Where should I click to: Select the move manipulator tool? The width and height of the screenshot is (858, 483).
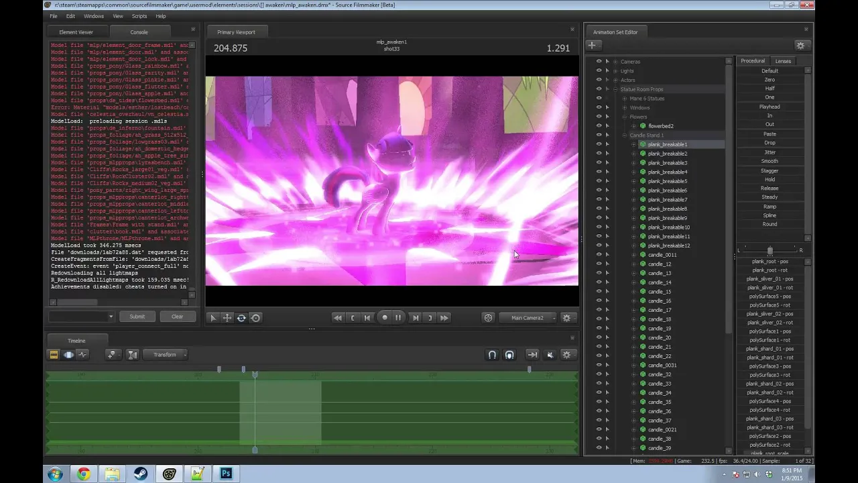click(227, 318)
